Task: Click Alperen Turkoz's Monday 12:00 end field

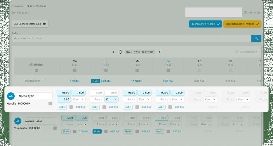Action: pyautogui.click(x=82, y=118)
